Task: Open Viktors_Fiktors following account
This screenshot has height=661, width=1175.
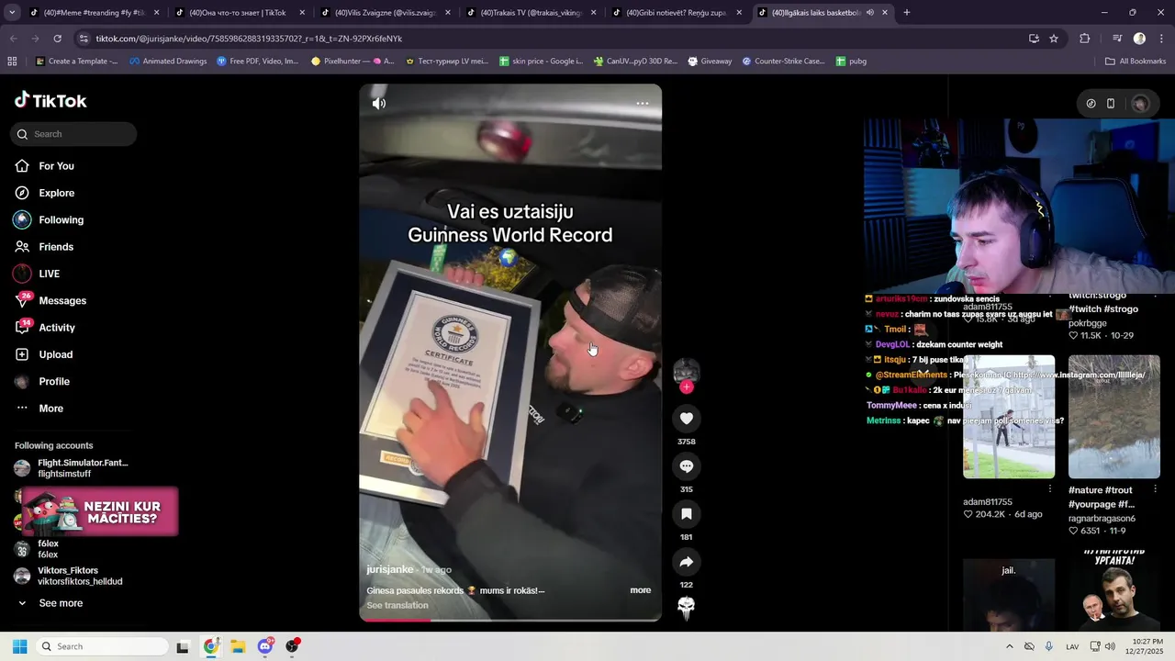Action: (x=69, y=576)
